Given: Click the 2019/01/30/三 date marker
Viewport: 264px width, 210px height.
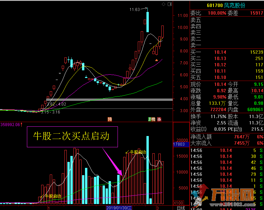Looking at the screenshot, I should tap(119, 208).
